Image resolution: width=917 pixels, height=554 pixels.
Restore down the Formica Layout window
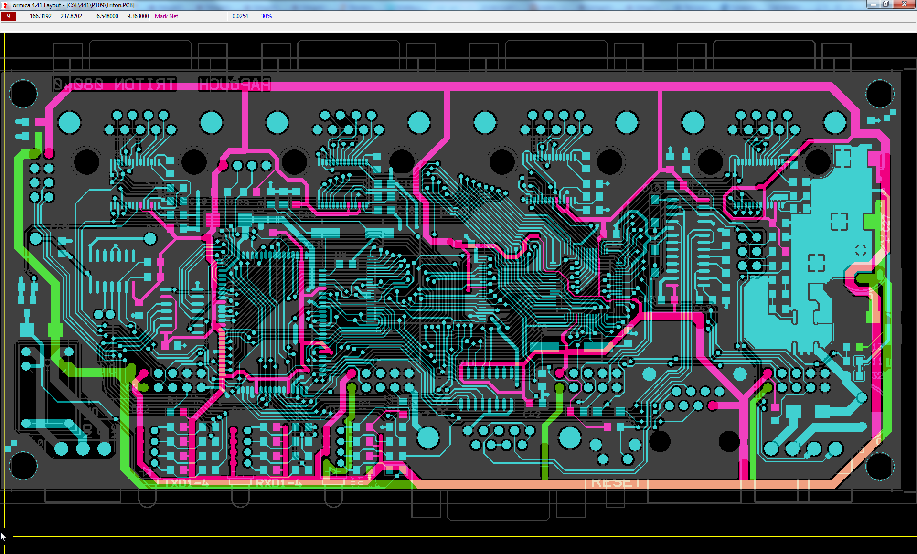(x=885, y=4)
